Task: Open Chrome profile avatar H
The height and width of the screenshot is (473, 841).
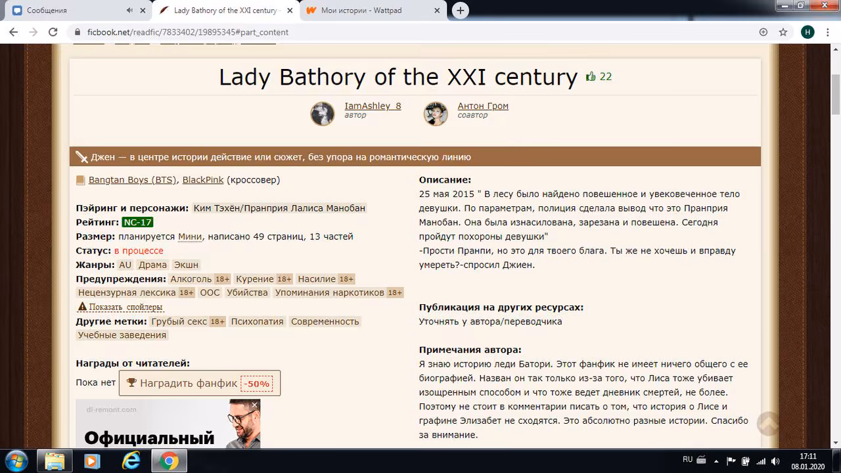Action: (x=807, y=32)
